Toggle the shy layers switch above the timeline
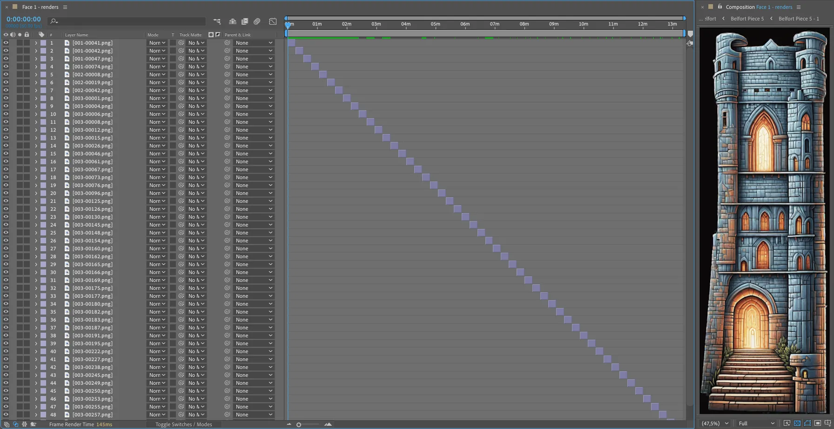 click(232, 21)
